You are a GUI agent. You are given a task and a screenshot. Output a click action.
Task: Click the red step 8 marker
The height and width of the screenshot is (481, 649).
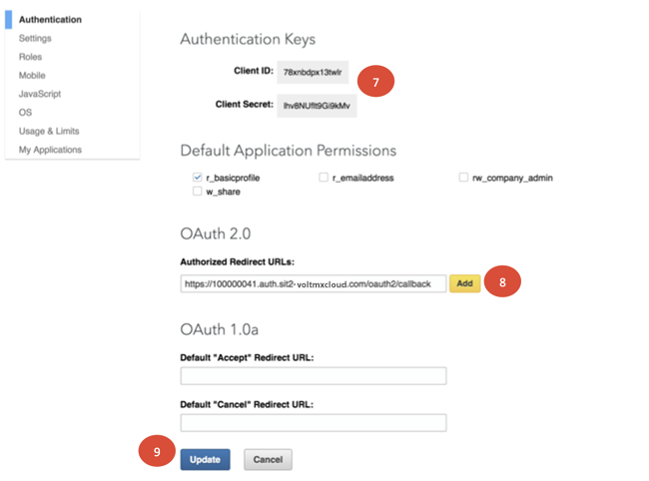502,283
